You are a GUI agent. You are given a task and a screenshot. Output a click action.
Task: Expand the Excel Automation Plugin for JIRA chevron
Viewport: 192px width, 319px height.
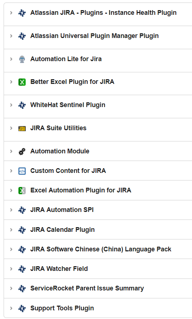point(11,190)
